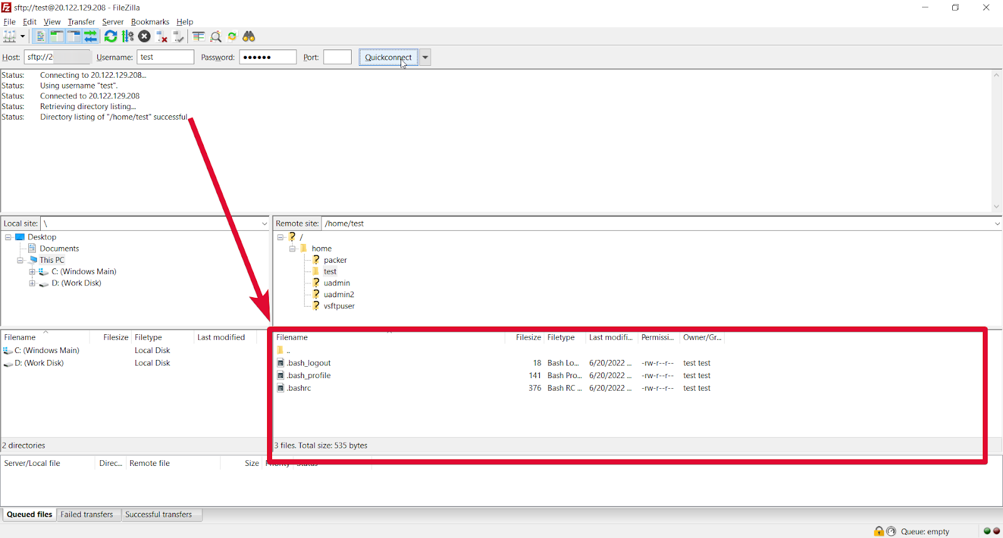Focus the Username field
This screenshot has width=1003, height=538.
tap(165, 57)
